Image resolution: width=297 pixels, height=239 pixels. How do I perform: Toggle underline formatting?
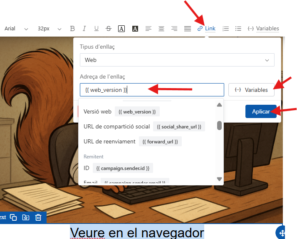tap(97, 29)
